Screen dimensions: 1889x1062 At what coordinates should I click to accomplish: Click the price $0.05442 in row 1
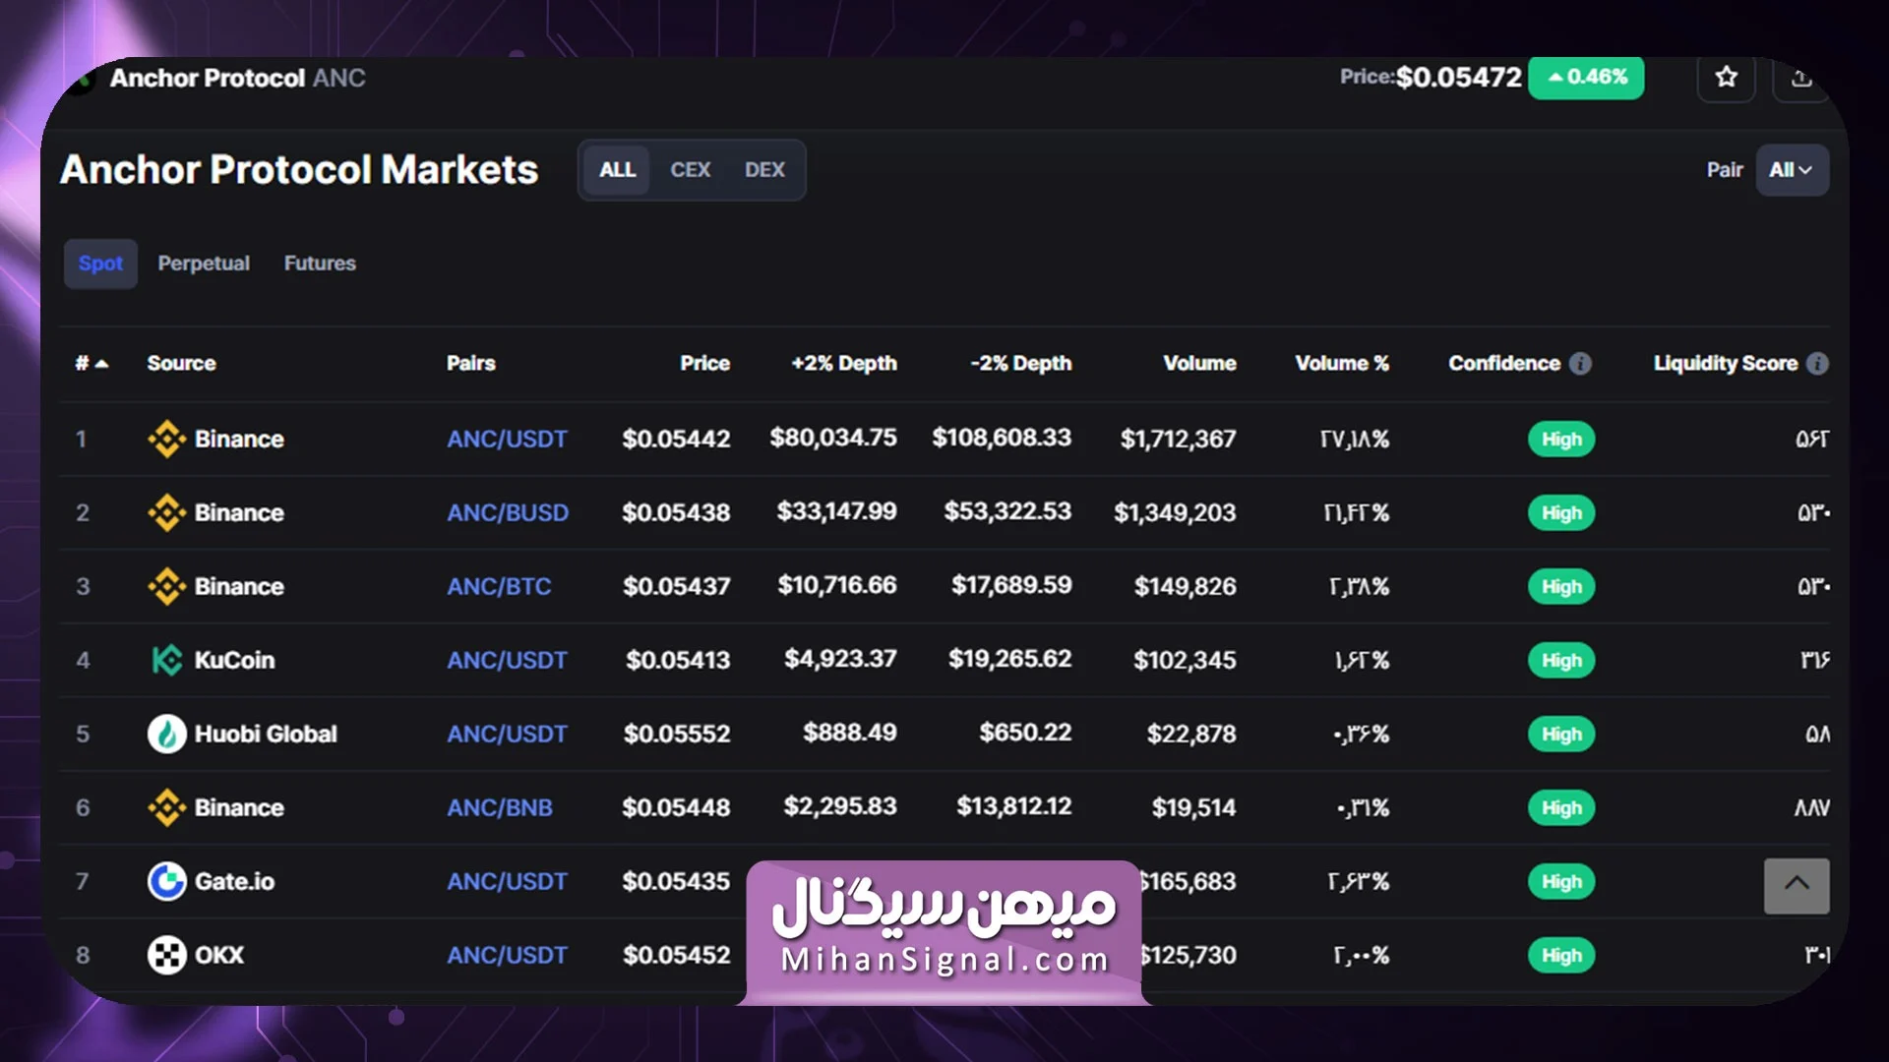676,440
